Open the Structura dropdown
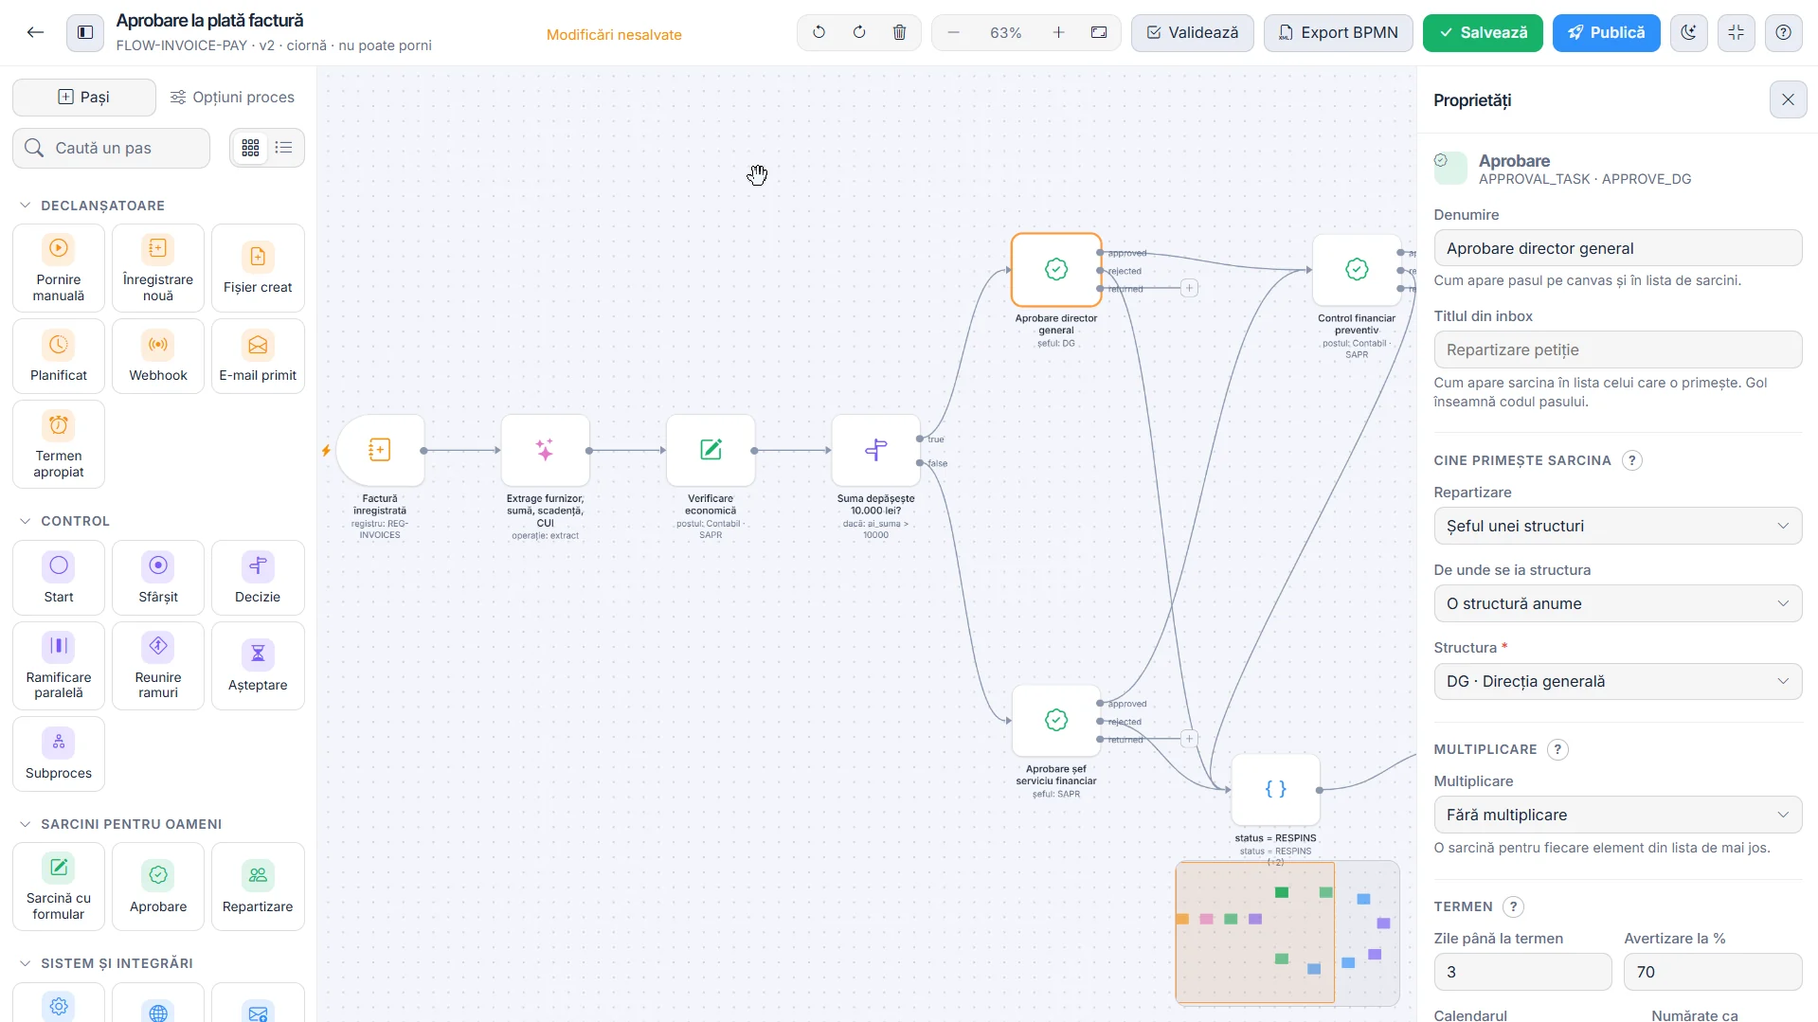Viewport: 1818px width, 1022px height. point(1617,681)
